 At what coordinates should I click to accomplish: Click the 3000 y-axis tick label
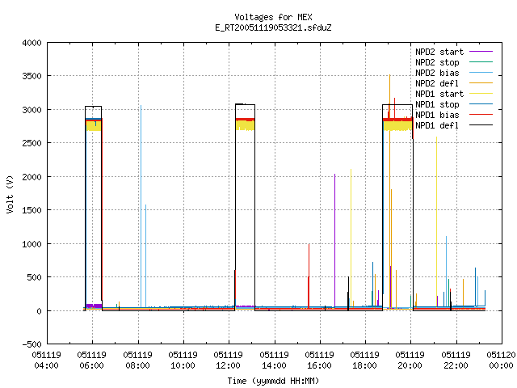click(x=32, y=110)
